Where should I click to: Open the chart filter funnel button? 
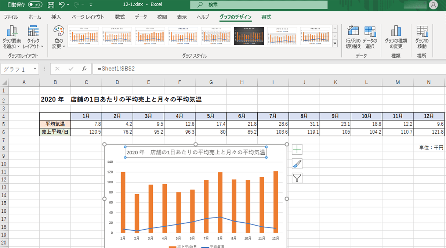click(297, 178)
